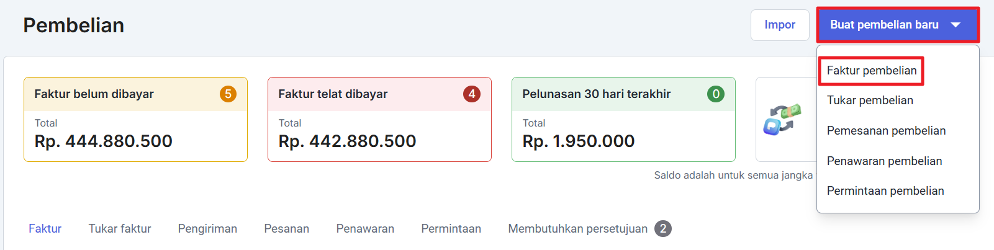The image size is (994, 250).
Task: Open the Tukar faktur tab
Action: (x=120, y=229)
